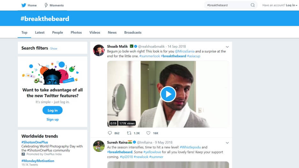Click reply icon on Shoaib Malik tweet
The width and height of the screenshot is (299, 168).
110,133
